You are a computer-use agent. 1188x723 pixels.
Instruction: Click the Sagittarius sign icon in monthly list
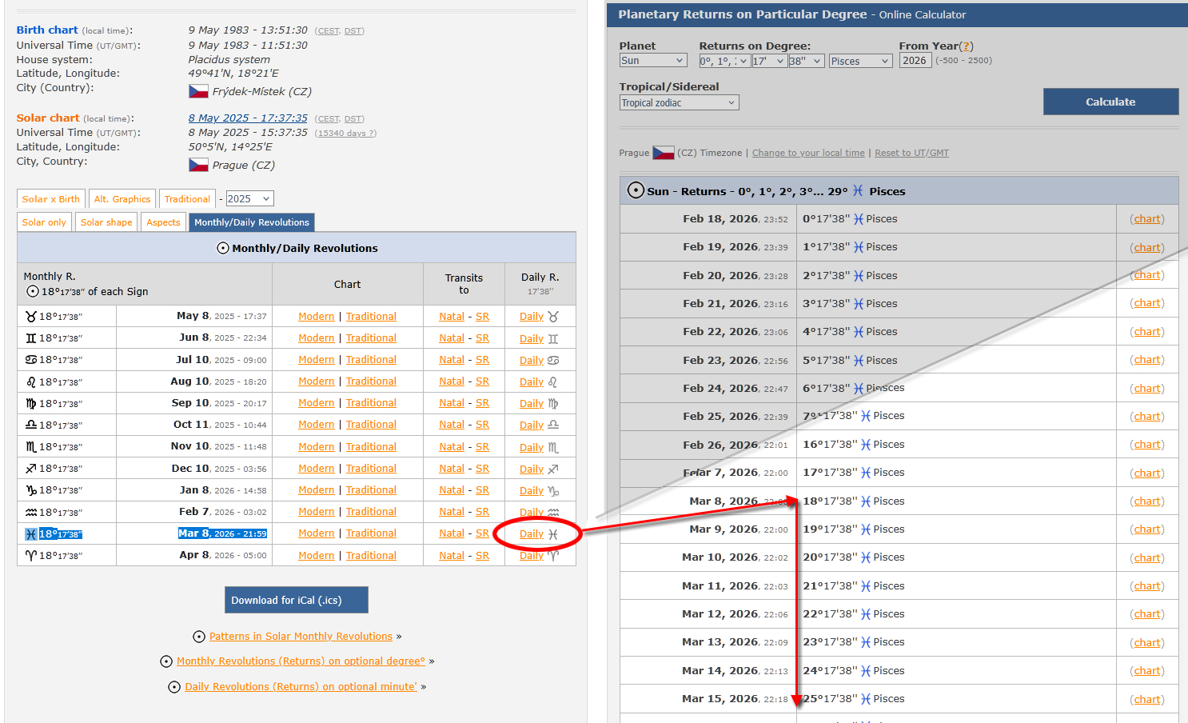(31, 469)
